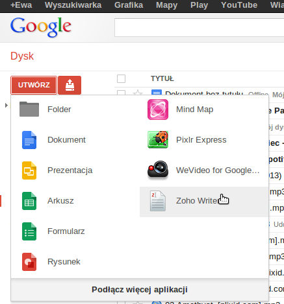
Task: Focus the Google search input field
Action: pyautogui.click(x=200, y=28)
